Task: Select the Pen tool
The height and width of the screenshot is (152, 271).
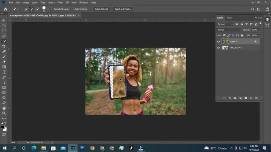Action: (x=4, y=77)
